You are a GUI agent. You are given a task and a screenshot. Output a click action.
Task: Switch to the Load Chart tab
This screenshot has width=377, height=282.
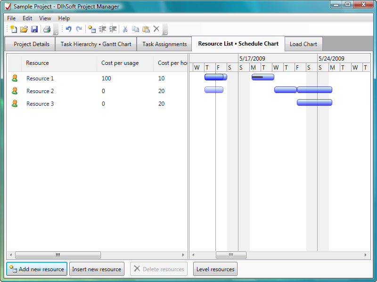click(x=303, y=44)
